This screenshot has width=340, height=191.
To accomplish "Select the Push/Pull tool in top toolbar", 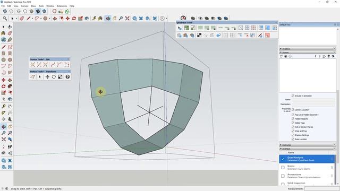I will (55, 19).
